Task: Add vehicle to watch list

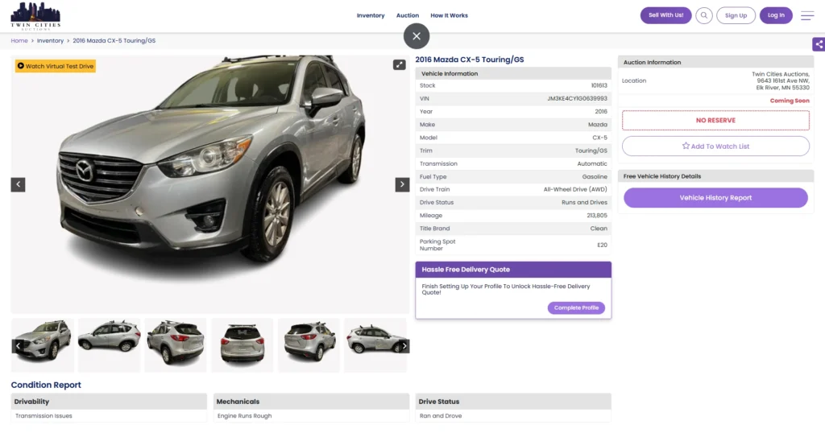Action: [715, 146]
